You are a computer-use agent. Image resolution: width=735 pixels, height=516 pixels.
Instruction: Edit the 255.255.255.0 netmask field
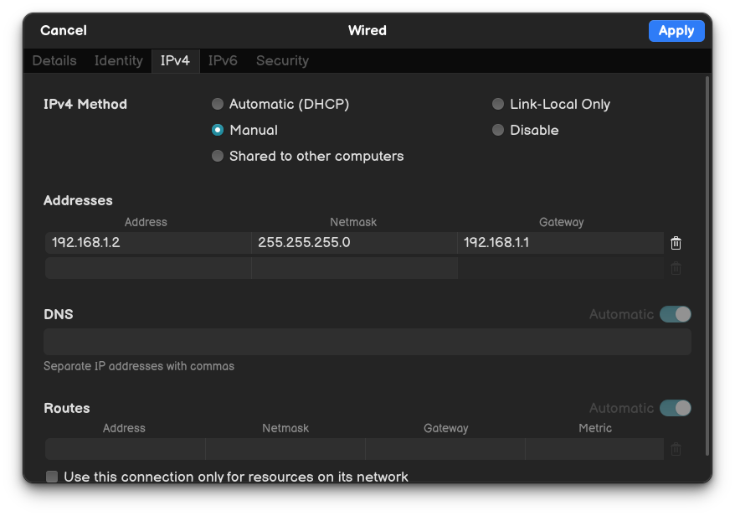coord(354,243)
